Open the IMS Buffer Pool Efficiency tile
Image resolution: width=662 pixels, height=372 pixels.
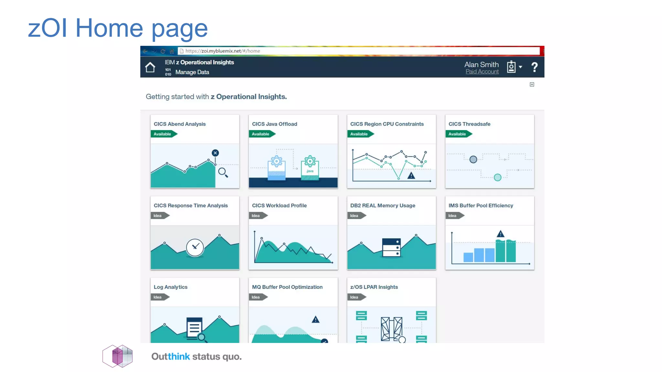490,233
